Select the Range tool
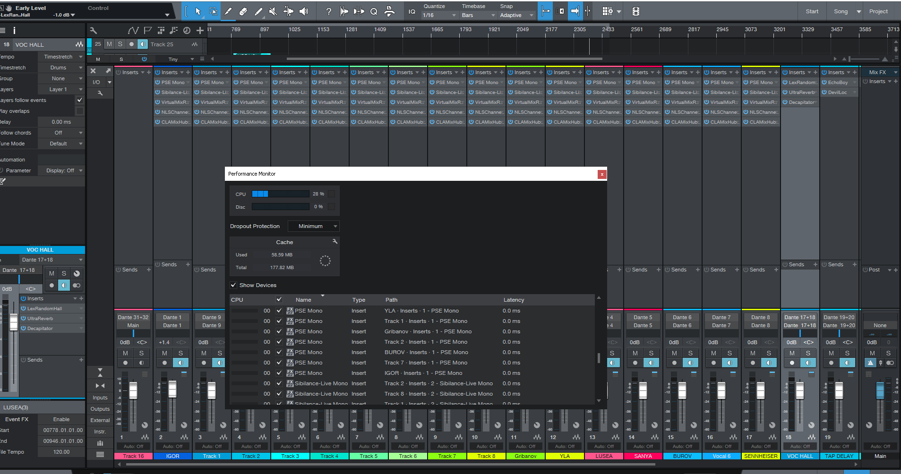 (213, 11)
